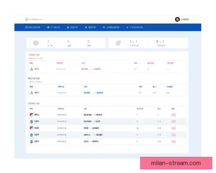Click the Brazilian league logo in the 08:00 row
The width and height of the screenshot is (216, 173).
point(31,121)
